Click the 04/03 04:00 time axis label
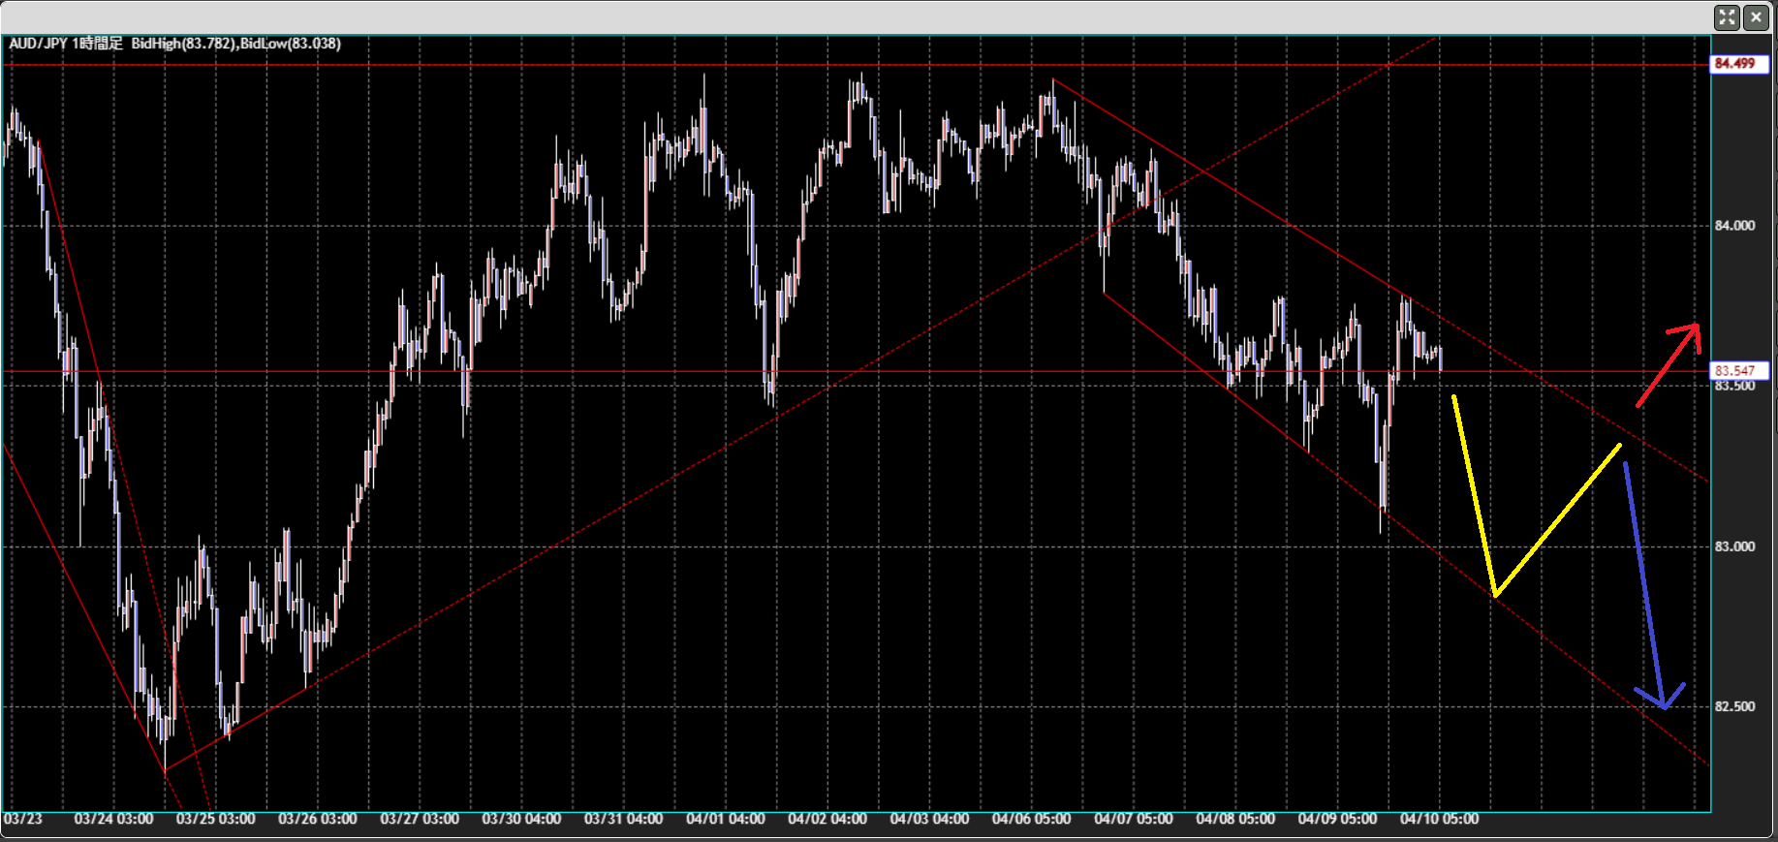Screen dimensions: 1778x842 pos(929,820)
